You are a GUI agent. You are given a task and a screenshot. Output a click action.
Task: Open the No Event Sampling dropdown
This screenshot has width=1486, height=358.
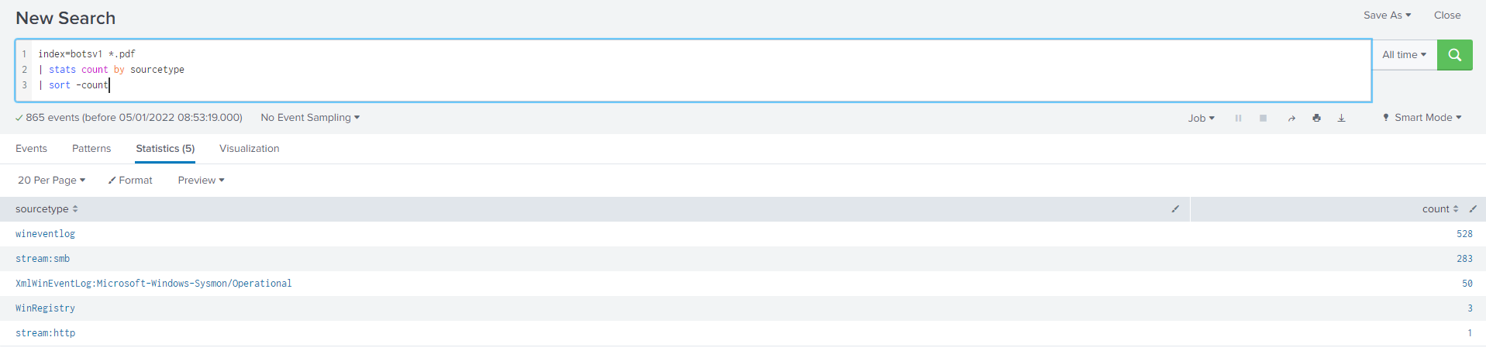(x=310, y=118)
